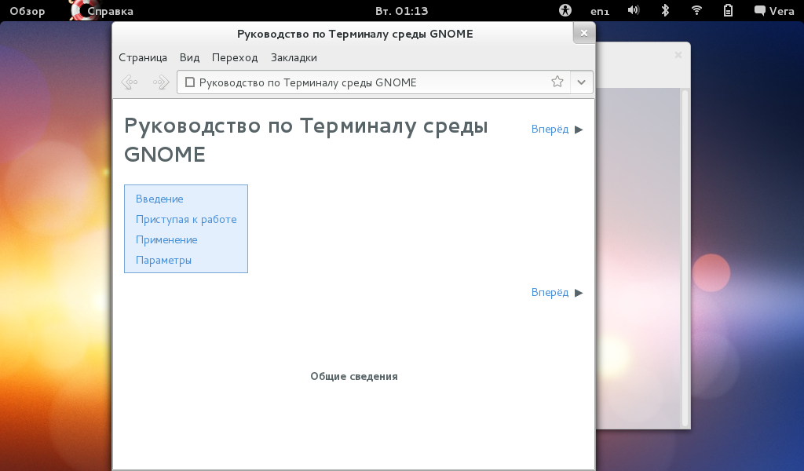Open the Справка application menu

click(x=110, y=11)
